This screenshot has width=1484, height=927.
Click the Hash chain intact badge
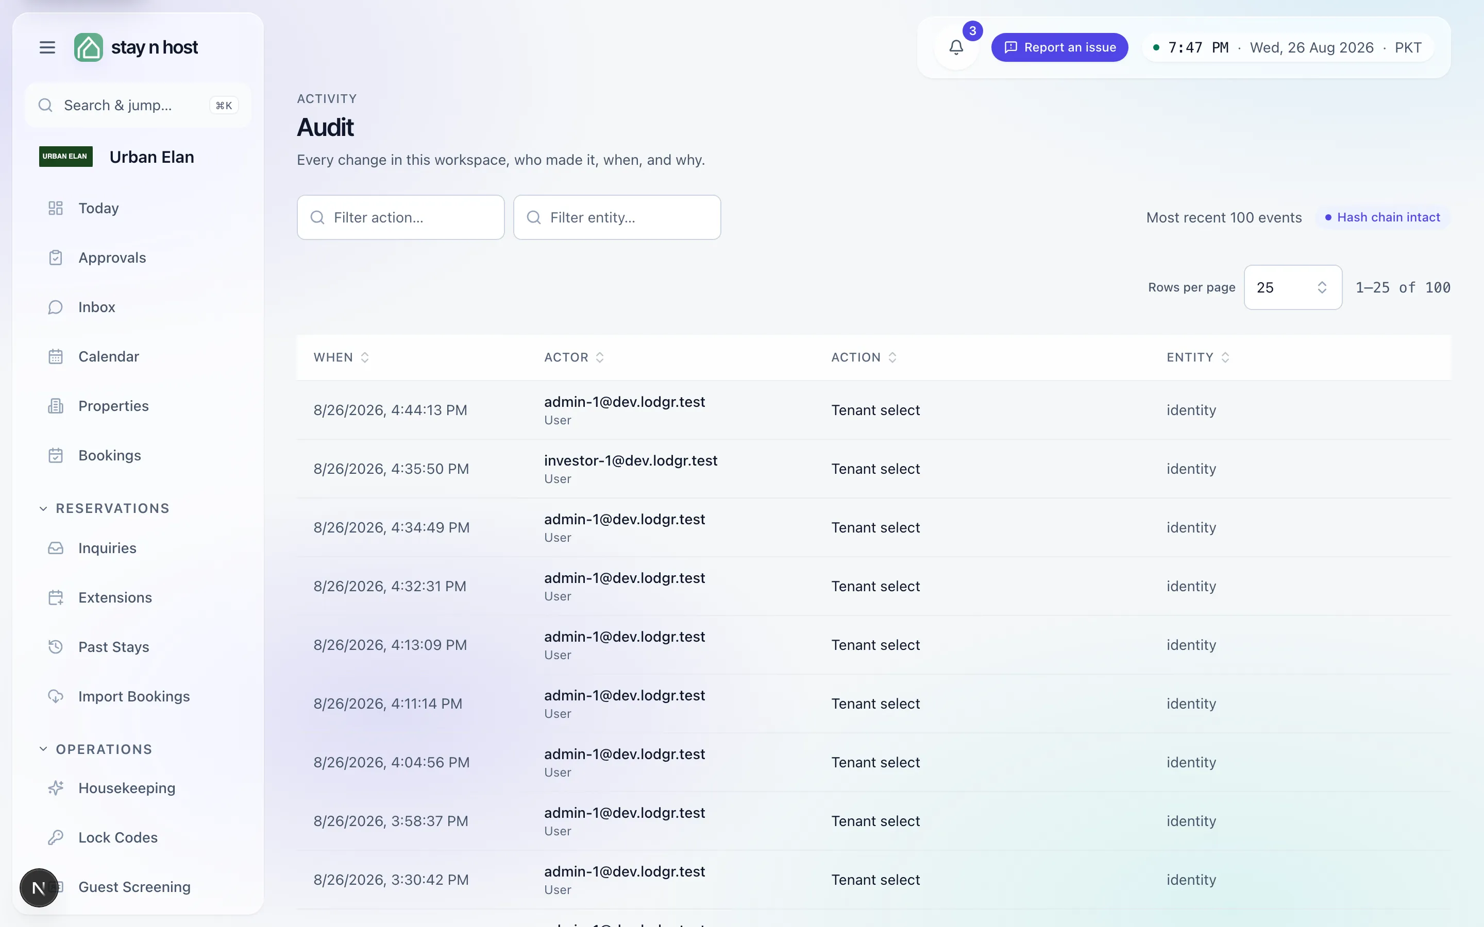point(1382,218)
